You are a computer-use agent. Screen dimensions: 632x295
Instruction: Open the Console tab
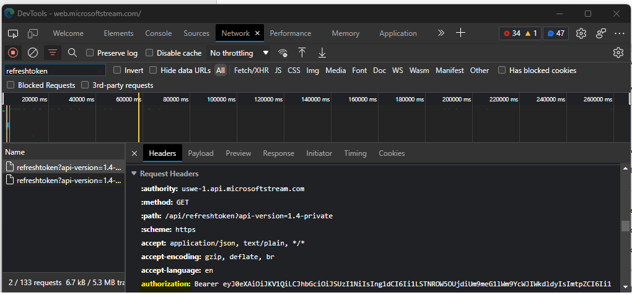click(159, 33)
